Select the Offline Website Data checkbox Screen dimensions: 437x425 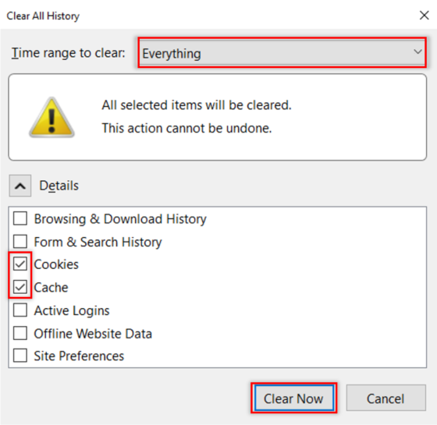tap(20, 333)
